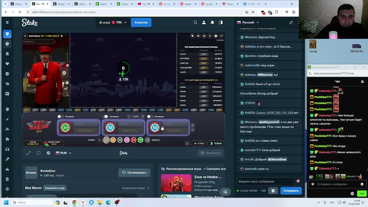Open the game history clock icon
The height and width of the screenshot is (207, 368).
(210, 36)
